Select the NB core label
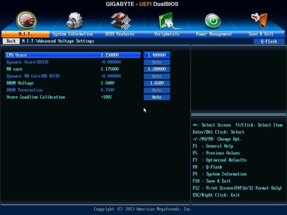Image resolution: width=287 pixels, height=215 pixels. [x=14, y=69]
